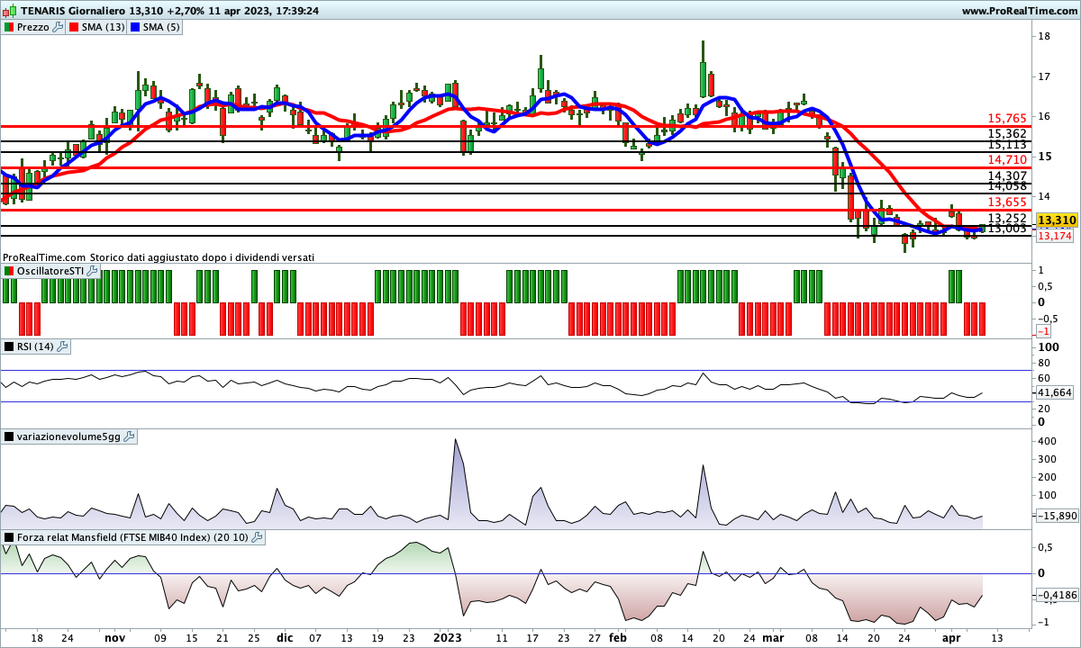Image resolution: width=1081 pixels, height=648 pixels.
Task: Open variazionevolume5gg settings wrench
Action: (x=129, y=436)
